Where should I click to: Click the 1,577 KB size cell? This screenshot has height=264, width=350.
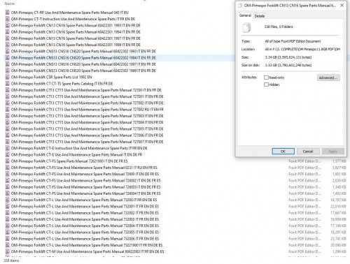(x=339, y=161)
